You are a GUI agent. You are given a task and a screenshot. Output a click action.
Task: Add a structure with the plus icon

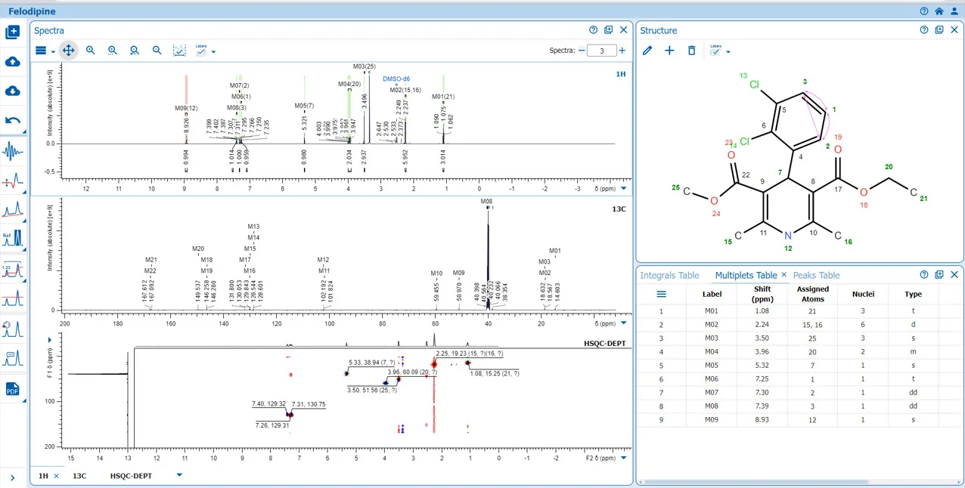click(669, 51)
